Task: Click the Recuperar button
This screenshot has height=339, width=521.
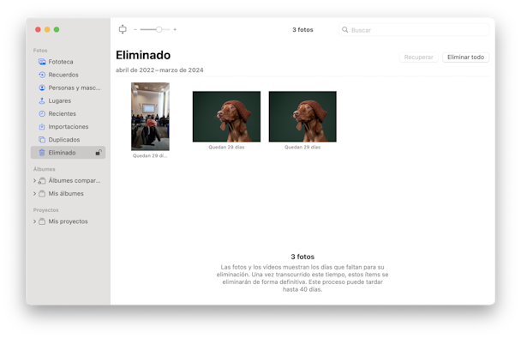Action: (419, 58)
